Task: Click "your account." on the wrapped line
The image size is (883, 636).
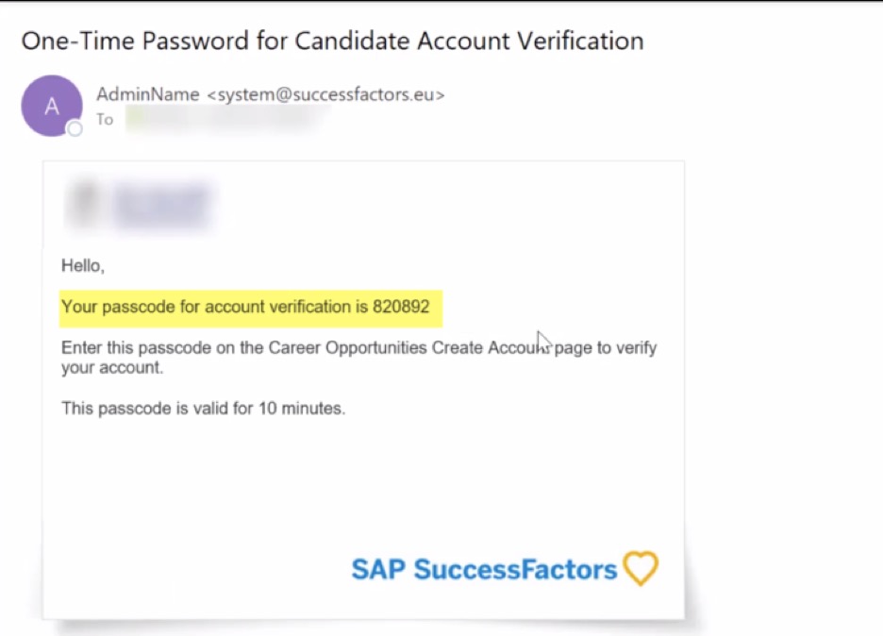Action: pos(112,368)
